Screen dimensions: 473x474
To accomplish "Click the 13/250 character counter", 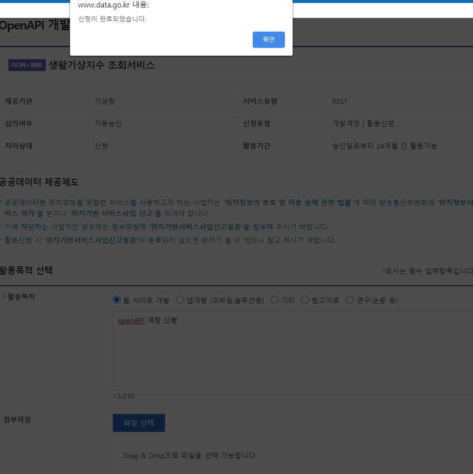I will (x=123, y=396).
